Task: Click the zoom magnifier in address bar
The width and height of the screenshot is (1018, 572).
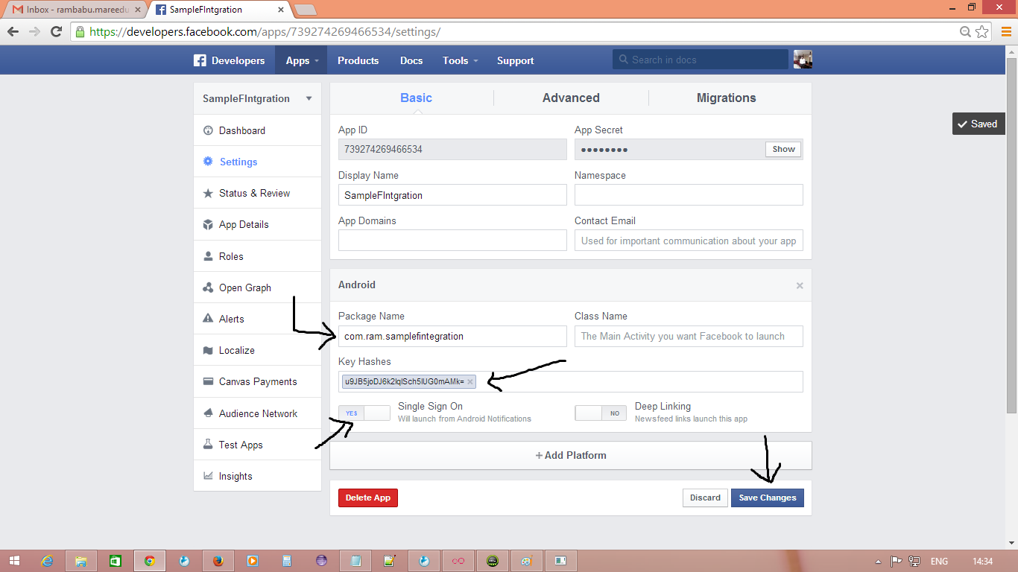Action: pyautogui.click(x=966, y=31)
